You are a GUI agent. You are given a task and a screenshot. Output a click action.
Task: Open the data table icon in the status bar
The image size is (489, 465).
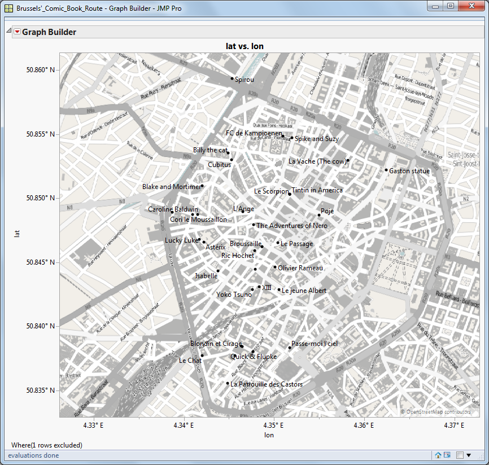447,455
